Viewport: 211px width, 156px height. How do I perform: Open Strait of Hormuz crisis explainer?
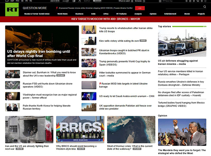(x=130, y=148)
